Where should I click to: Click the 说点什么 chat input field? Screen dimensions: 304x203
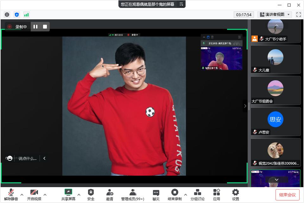(27, 158)
